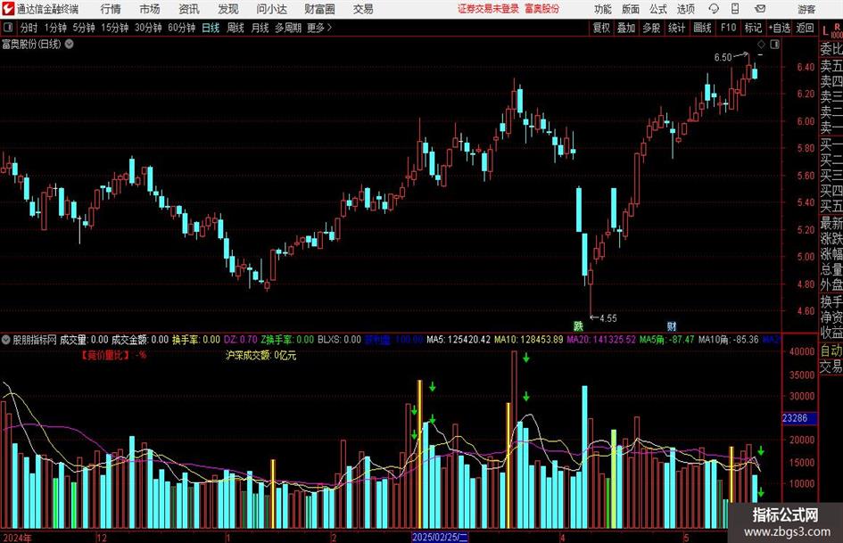Screen dimensions: 843x543
Task: Expand the 富奥股份(日线) chart dropdown arrow
Action: 69,44
